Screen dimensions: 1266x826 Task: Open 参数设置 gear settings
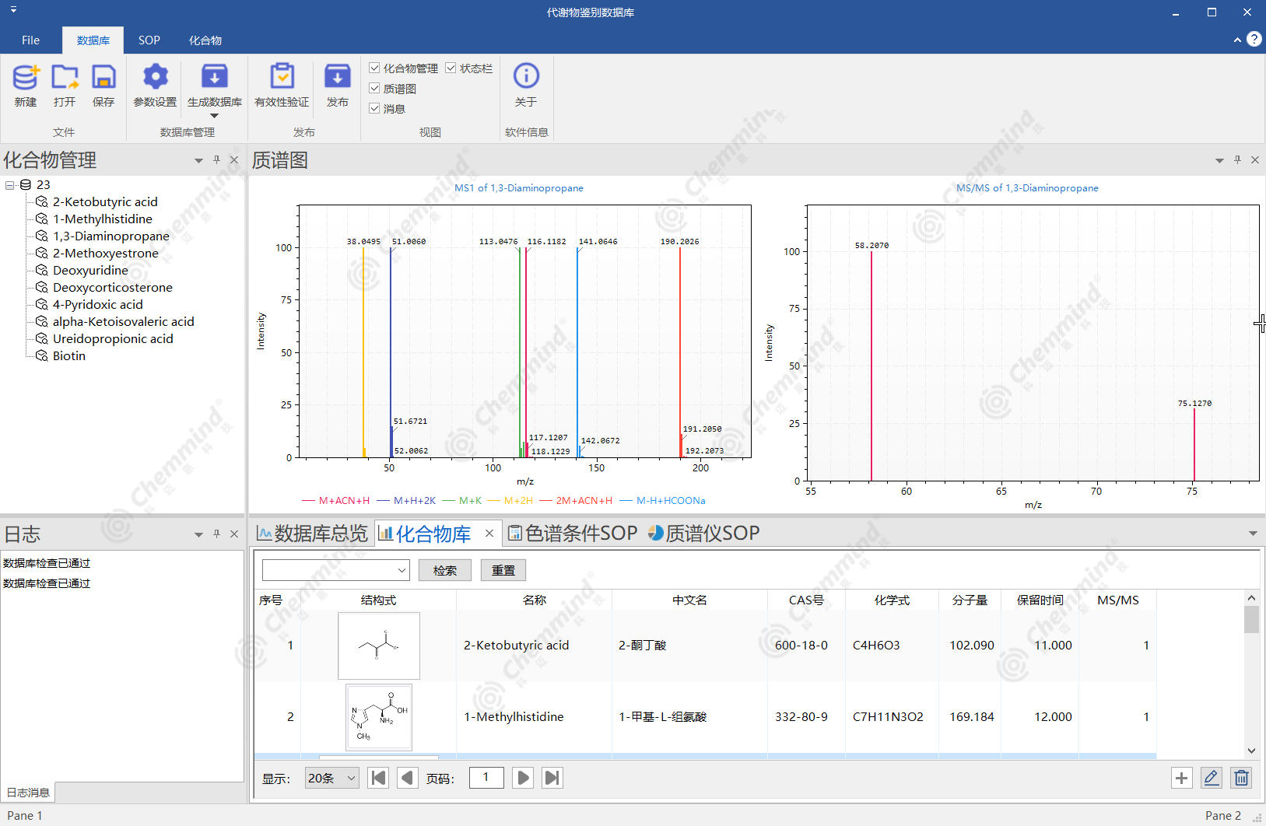point(155,76)
